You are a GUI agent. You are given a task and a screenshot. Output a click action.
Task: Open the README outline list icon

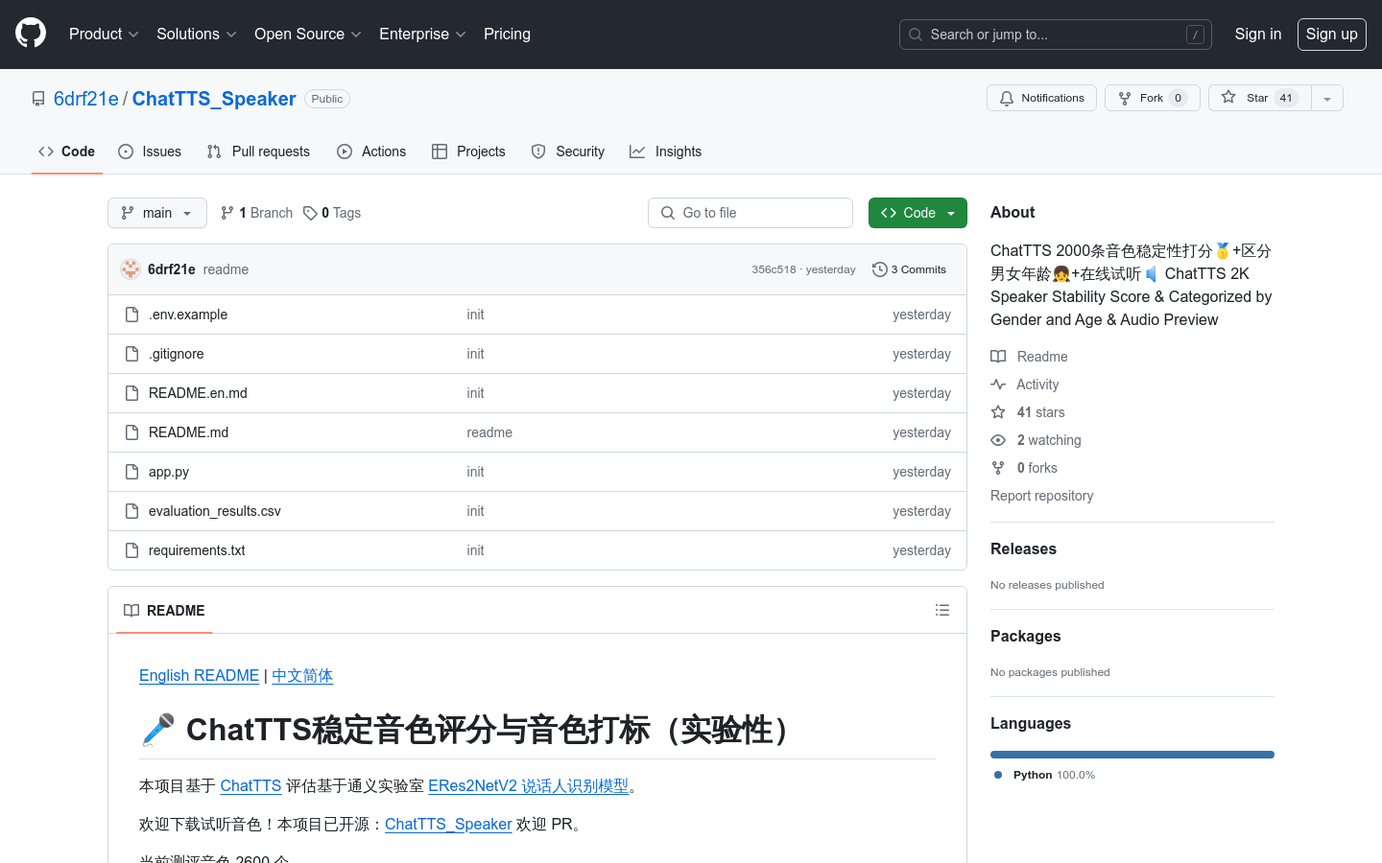click(941, 611)
